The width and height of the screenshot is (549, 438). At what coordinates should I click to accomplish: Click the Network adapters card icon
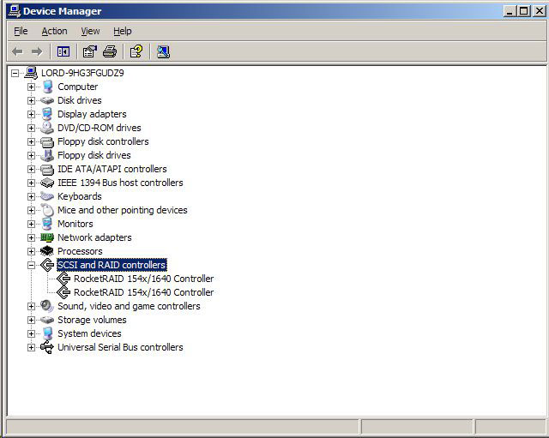point(47,237)
